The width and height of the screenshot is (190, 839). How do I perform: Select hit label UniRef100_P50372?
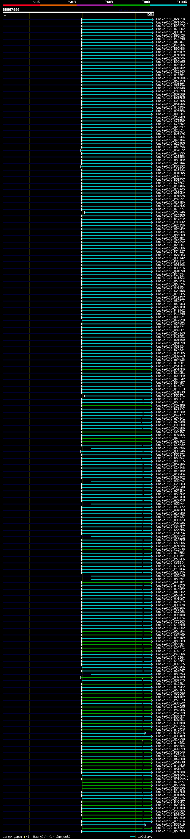click(x=170, y=455)
